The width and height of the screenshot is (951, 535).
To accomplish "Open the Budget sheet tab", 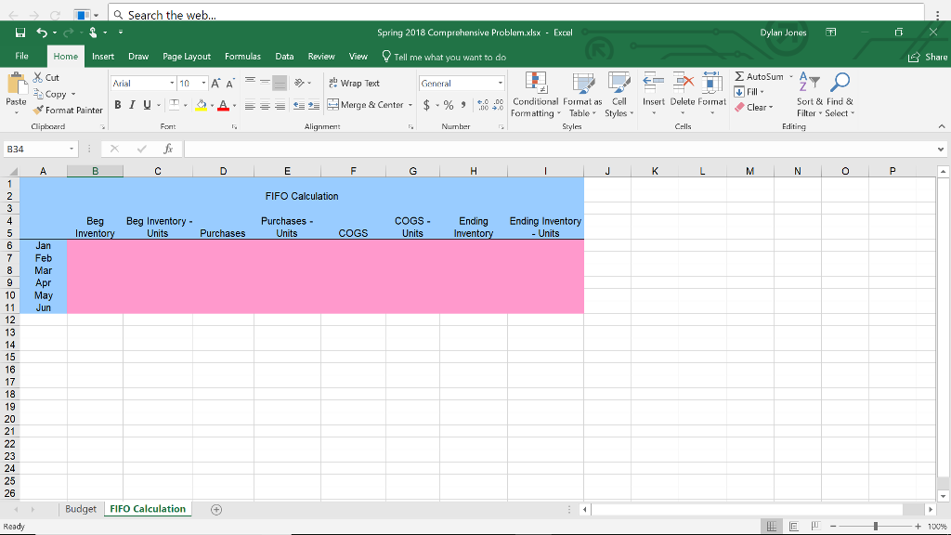I will 81,509.
